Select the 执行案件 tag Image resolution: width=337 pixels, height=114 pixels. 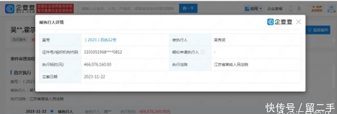click(19, 40)
